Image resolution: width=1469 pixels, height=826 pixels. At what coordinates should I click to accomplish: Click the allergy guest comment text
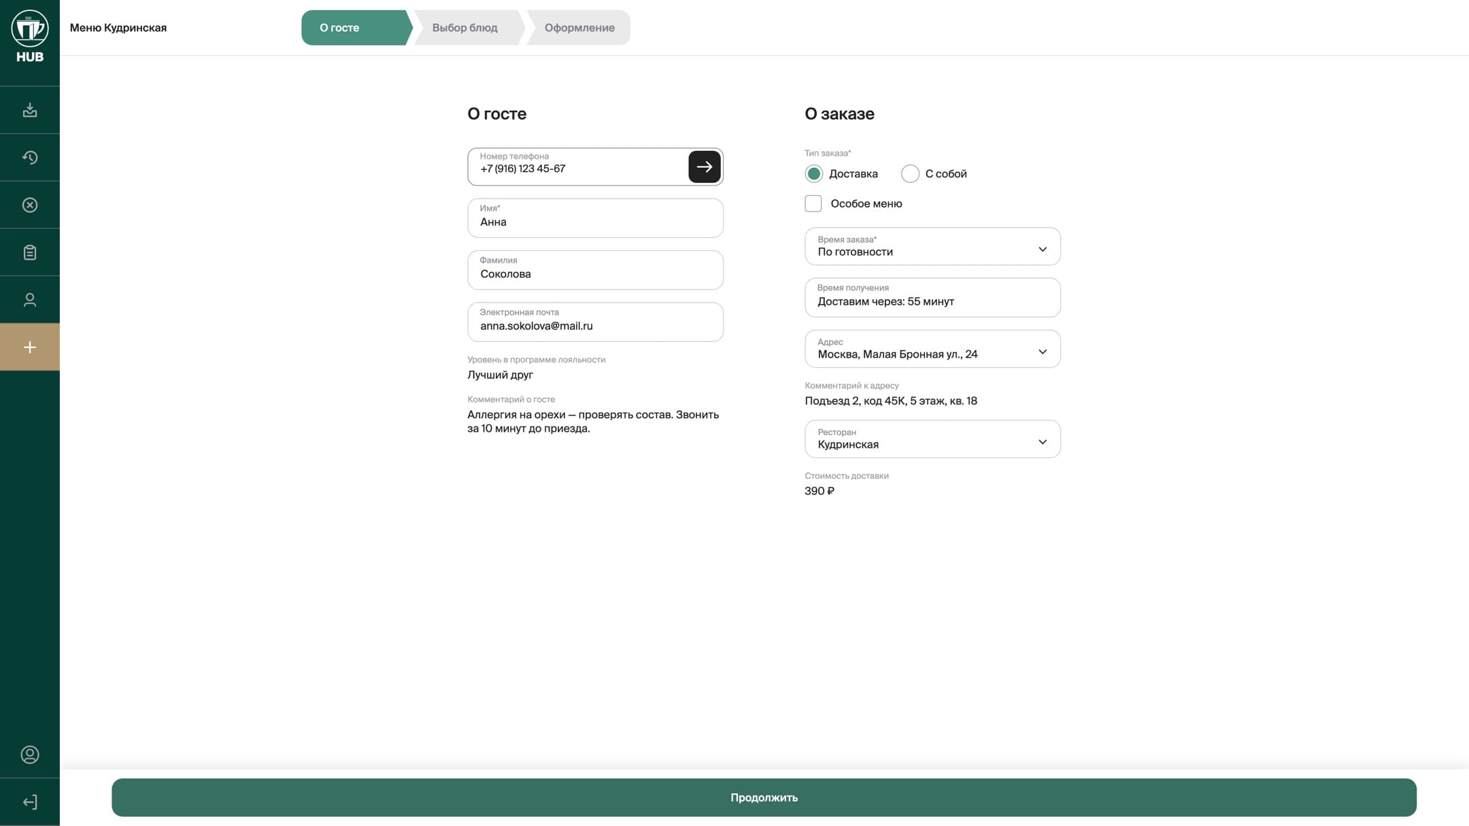tap(593, 421)
